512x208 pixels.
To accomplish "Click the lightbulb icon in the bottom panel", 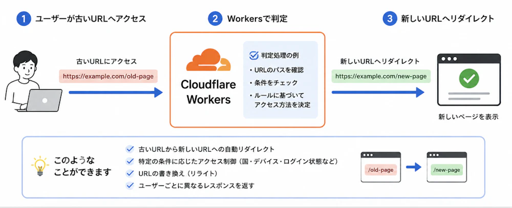I will (40, 166).
